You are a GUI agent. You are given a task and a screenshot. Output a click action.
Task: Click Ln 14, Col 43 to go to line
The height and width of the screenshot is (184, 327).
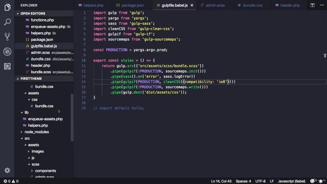(221, 181)
